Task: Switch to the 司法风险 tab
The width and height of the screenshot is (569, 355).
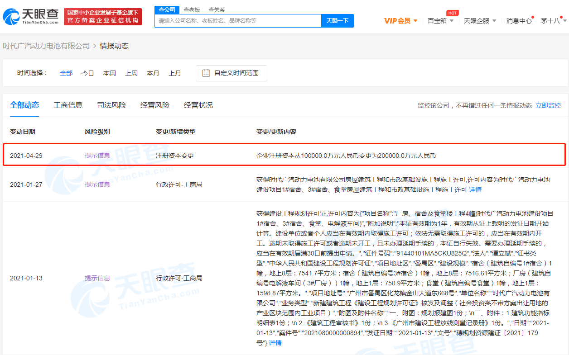Action: click(111, 105)
